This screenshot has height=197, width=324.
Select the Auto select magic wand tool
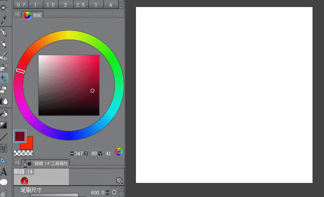tap(4, 8)
